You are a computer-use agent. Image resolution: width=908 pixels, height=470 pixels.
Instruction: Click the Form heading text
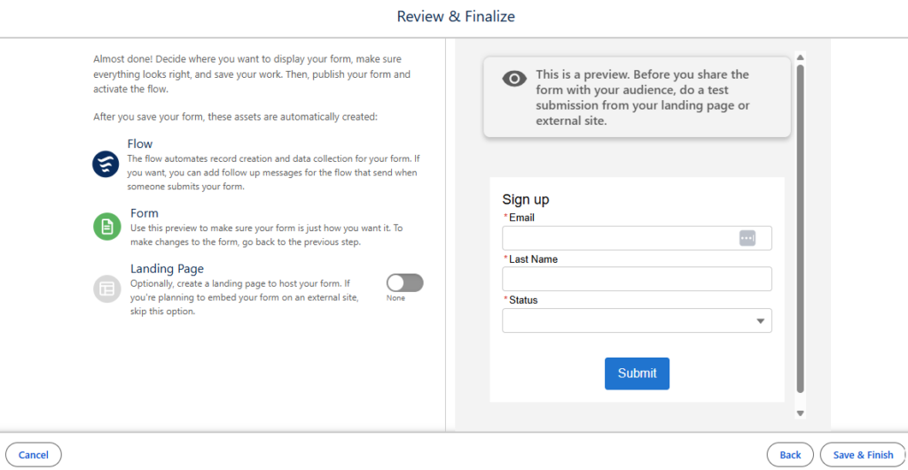pos(145,213)
